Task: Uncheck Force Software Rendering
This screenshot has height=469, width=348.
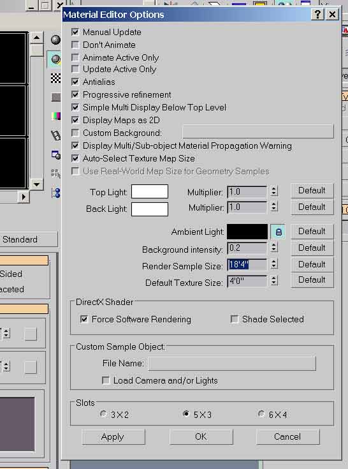Action: coord(84,319)
